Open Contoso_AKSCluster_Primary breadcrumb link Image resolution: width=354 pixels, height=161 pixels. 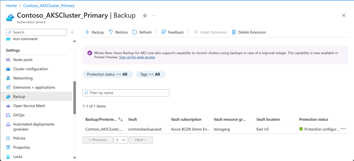click(49, 6)
